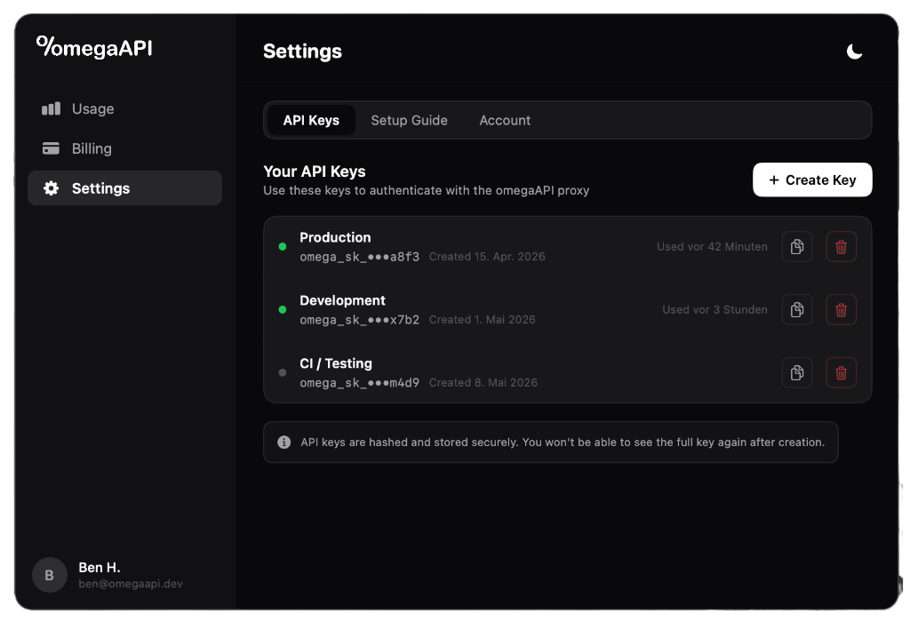Switch to the API Keys tab

click(x=311, y=120)
